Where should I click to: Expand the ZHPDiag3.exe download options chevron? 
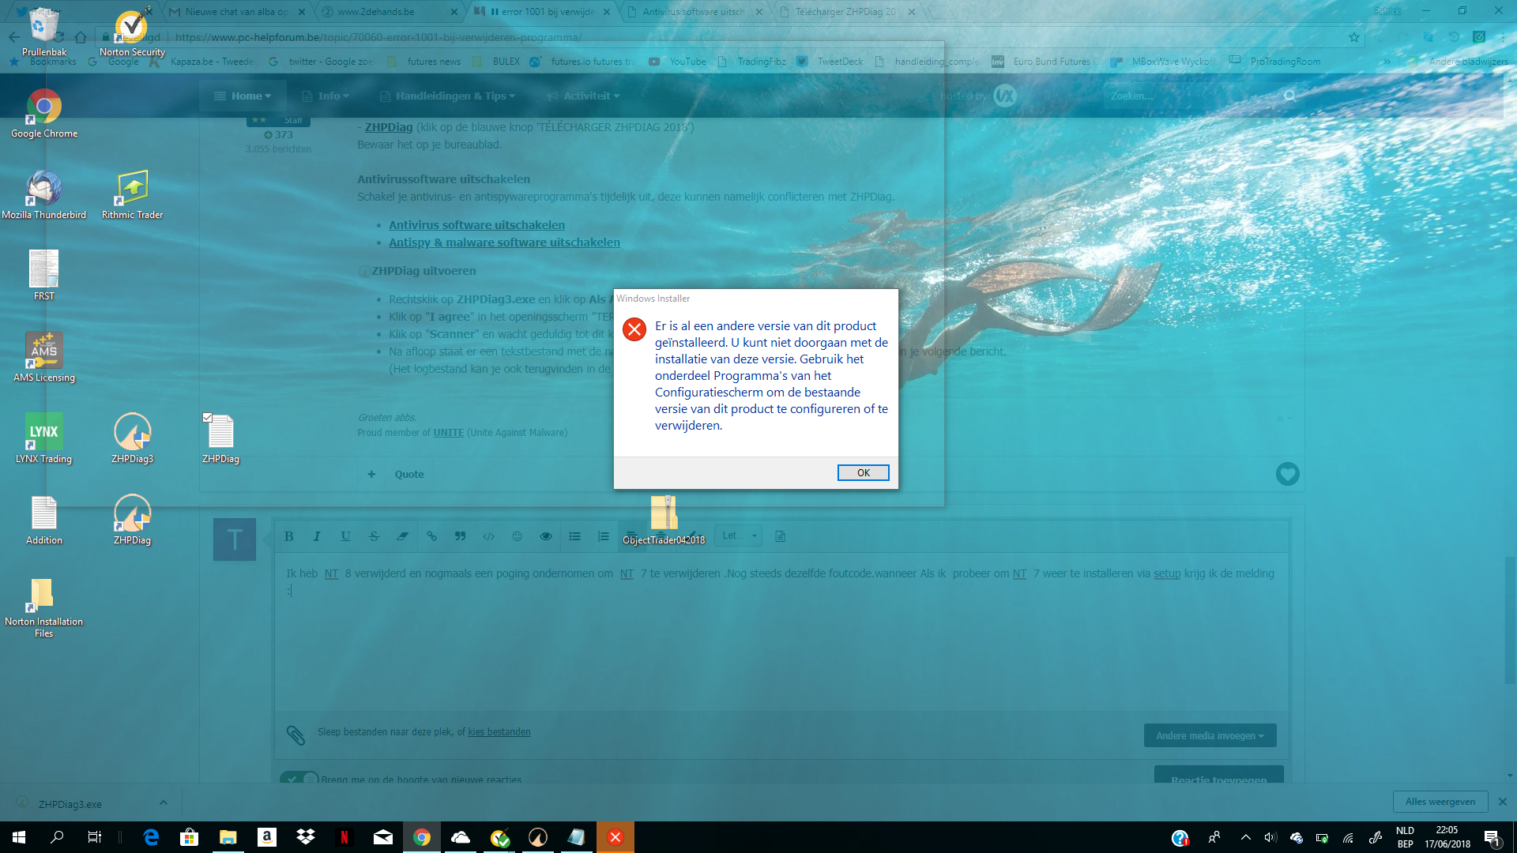coord(163,802)
